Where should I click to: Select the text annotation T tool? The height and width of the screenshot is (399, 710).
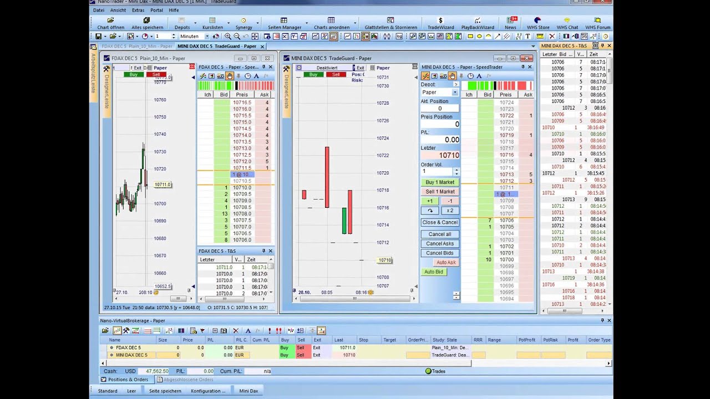click(x=528, y=36)
